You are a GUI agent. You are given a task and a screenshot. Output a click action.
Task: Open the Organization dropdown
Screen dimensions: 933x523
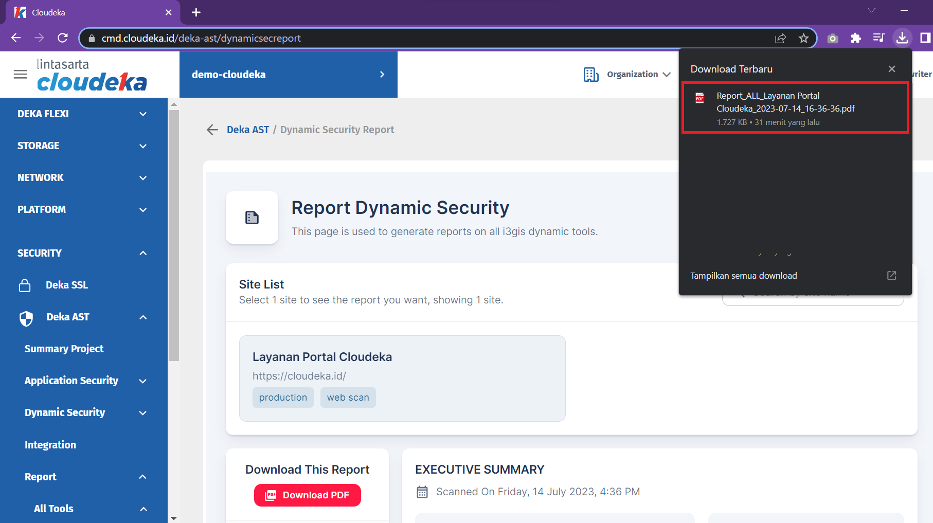627,75
